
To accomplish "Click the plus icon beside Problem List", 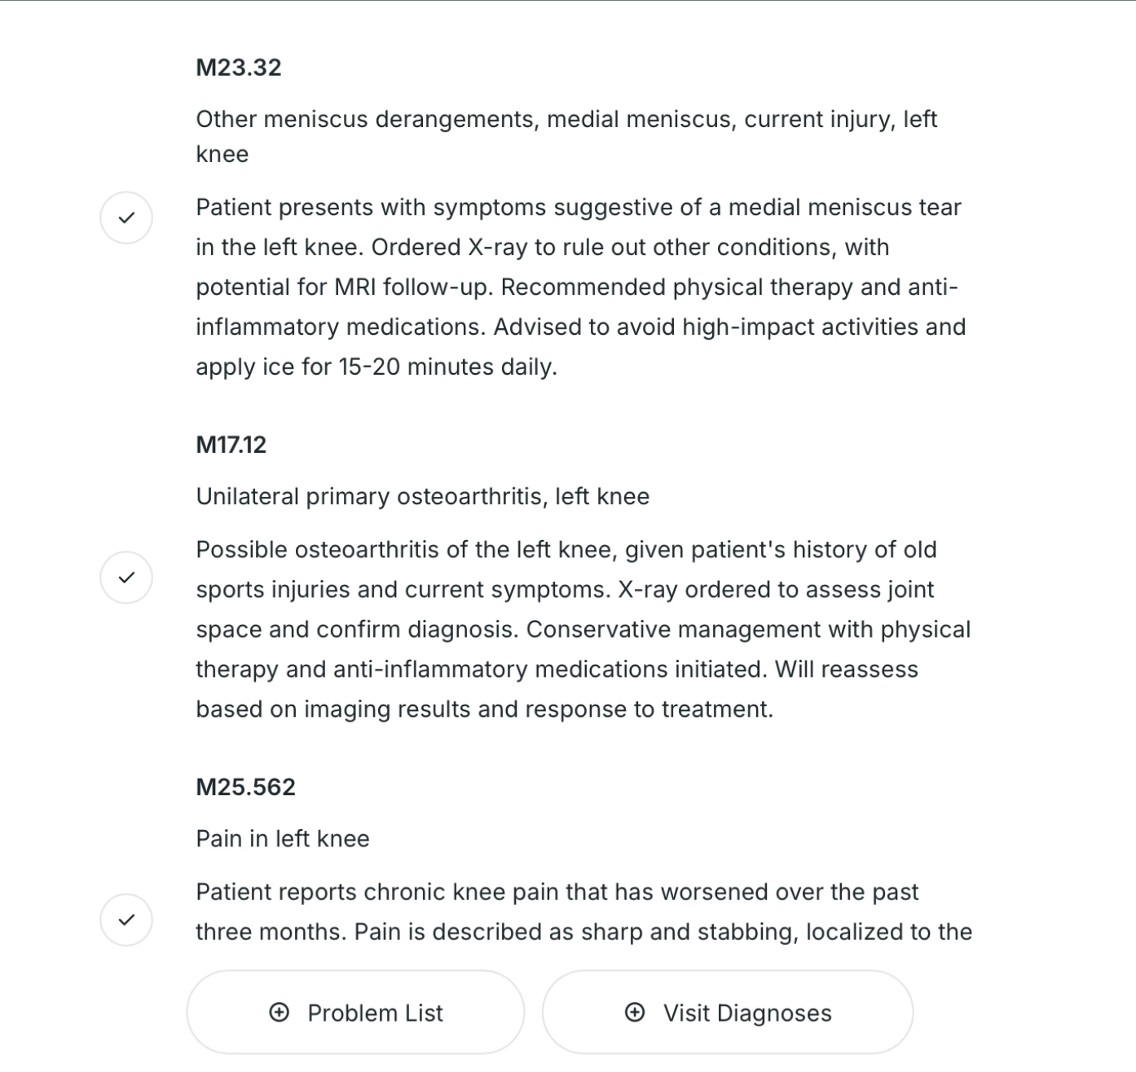I will click(280, 1013).
